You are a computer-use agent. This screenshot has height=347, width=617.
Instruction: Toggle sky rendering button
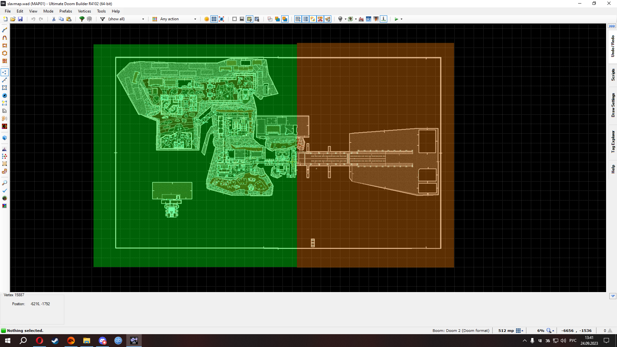[369, 19]
